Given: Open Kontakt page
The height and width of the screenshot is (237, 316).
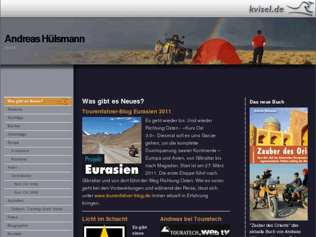Looking at the screenshot, I should (38, 234).
